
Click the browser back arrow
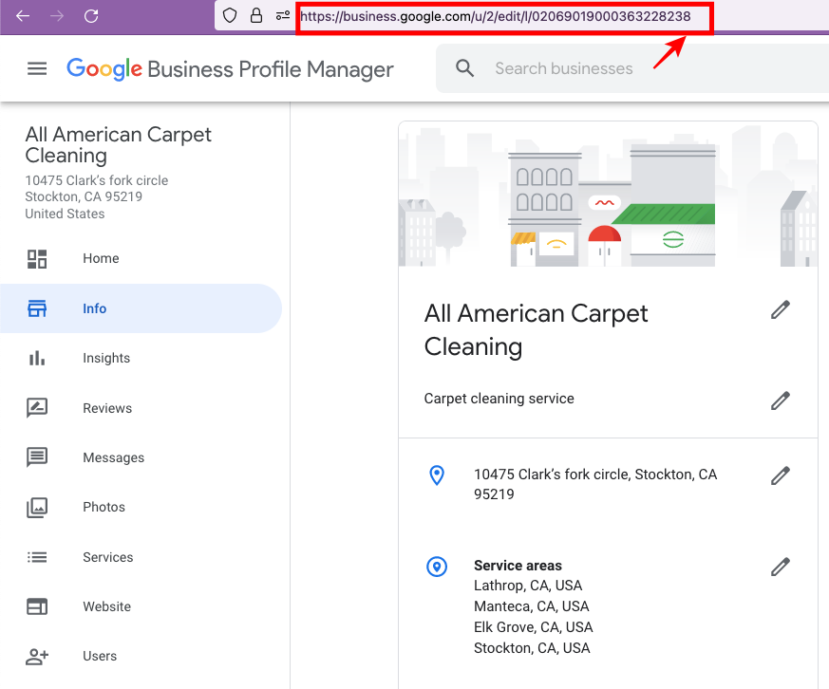(x=23, y=16)
